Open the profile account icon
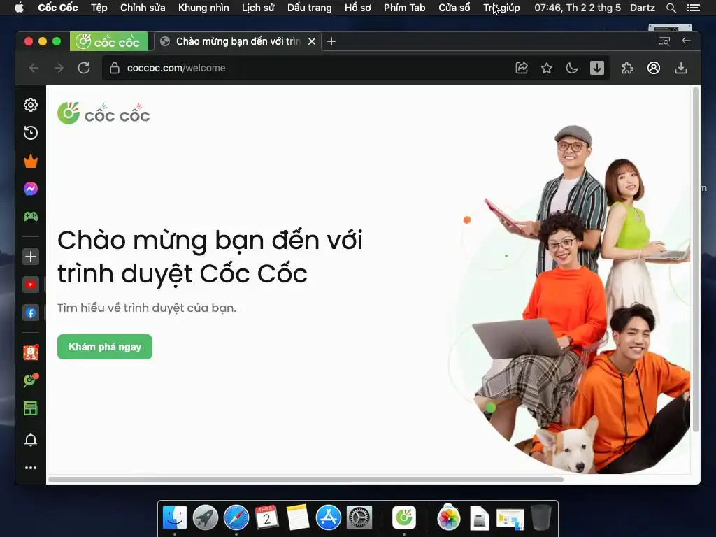Screen dimensions: 716x537 (654, 68)
